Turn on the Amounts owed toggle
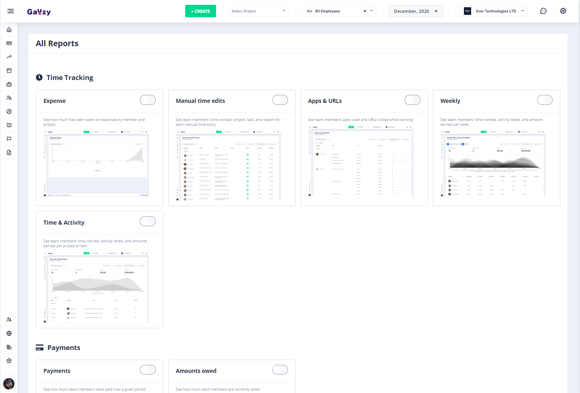Screen dimensions: 580x393 coord(280,370)
